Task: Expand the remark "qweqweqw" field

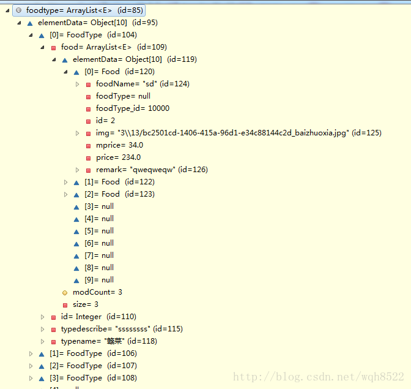Action: coord(78,170)
